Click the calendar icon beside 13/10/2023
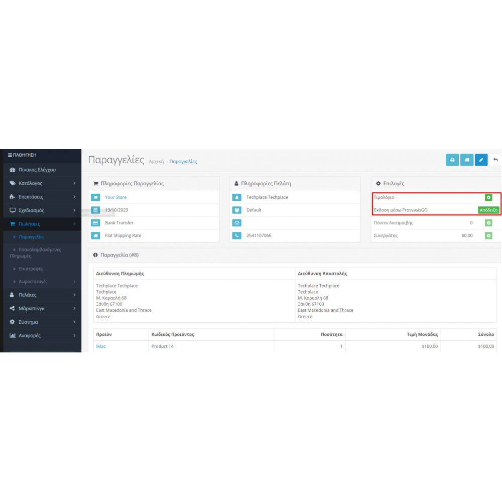 (95, 210)
